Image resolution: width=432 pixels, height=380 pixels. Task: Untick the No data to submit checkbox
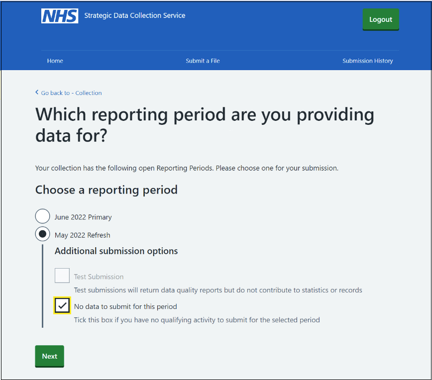pyautogui.click(x=62, y=305)
